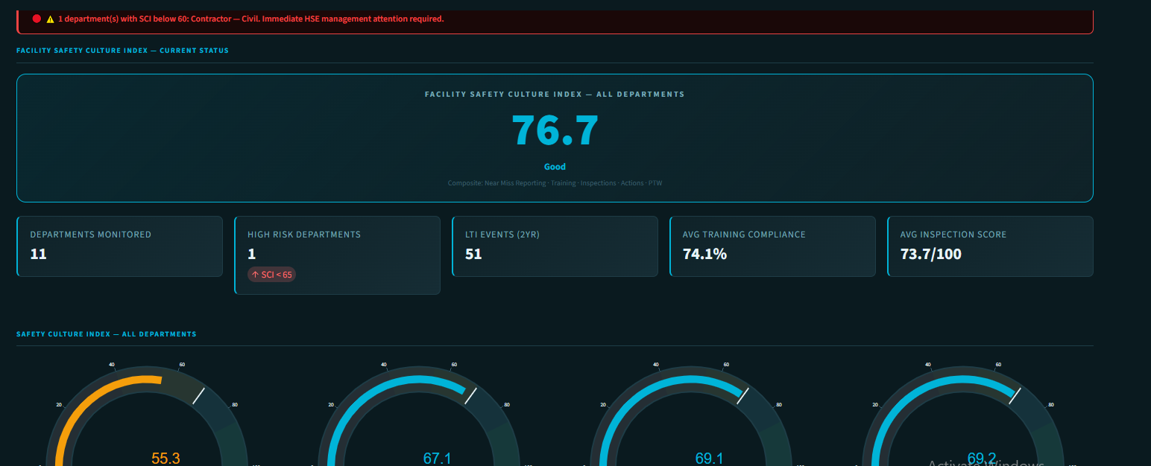Click the white threshold marker on the 67.1 gauge
The height and width of the screenshot is (466, 1151).
point(470,395)
